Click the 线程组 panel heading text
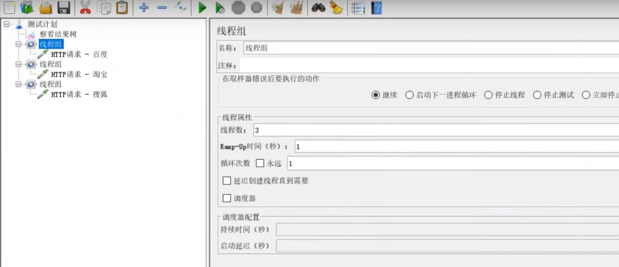 [x=231, y=31]
